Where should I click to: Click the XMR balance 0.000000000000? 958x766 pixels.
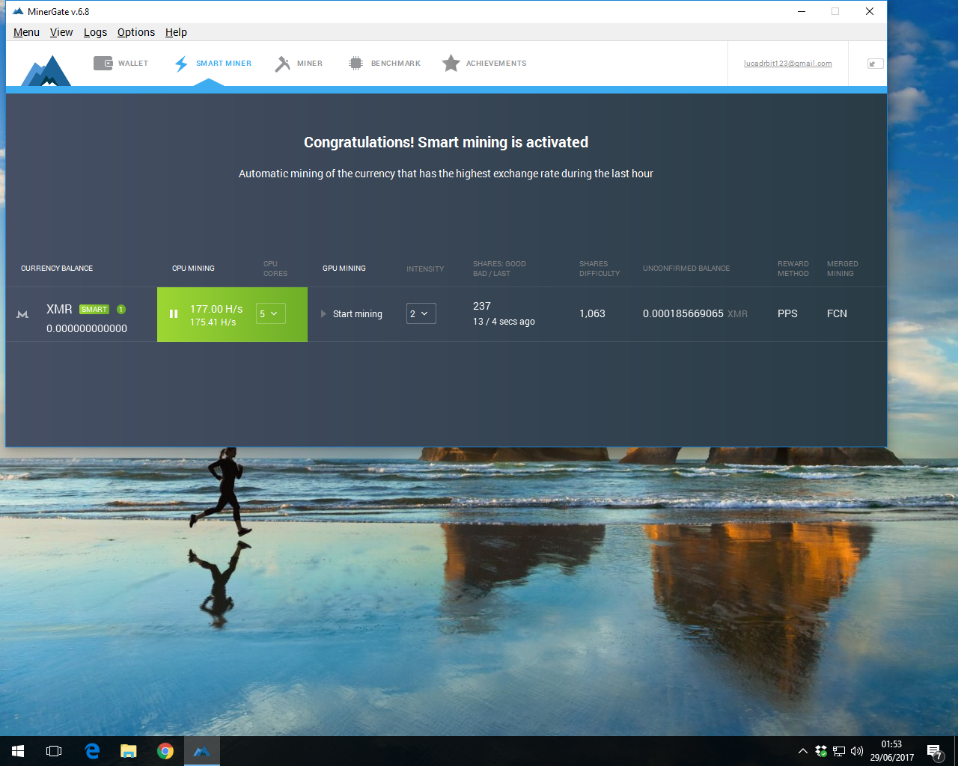pyautogui.click(x=87, y=328)
